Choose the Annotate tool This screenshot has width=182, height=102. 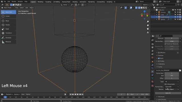click(x=8, y=38)
